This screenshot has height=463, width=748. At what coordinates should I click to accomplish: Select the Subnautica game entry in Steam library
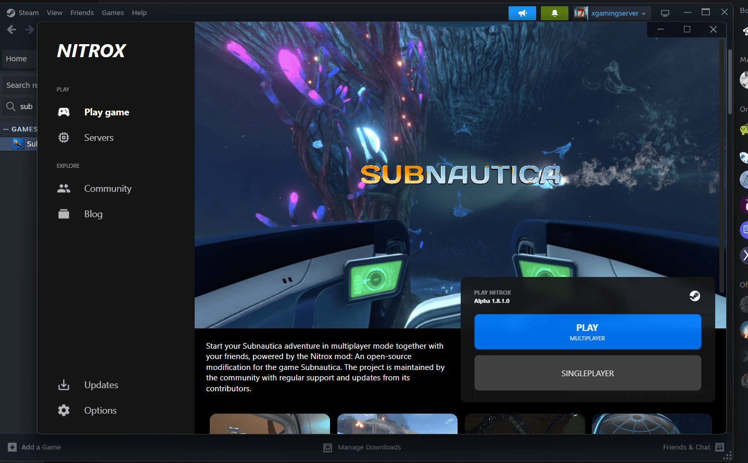(x=19, y=144)
